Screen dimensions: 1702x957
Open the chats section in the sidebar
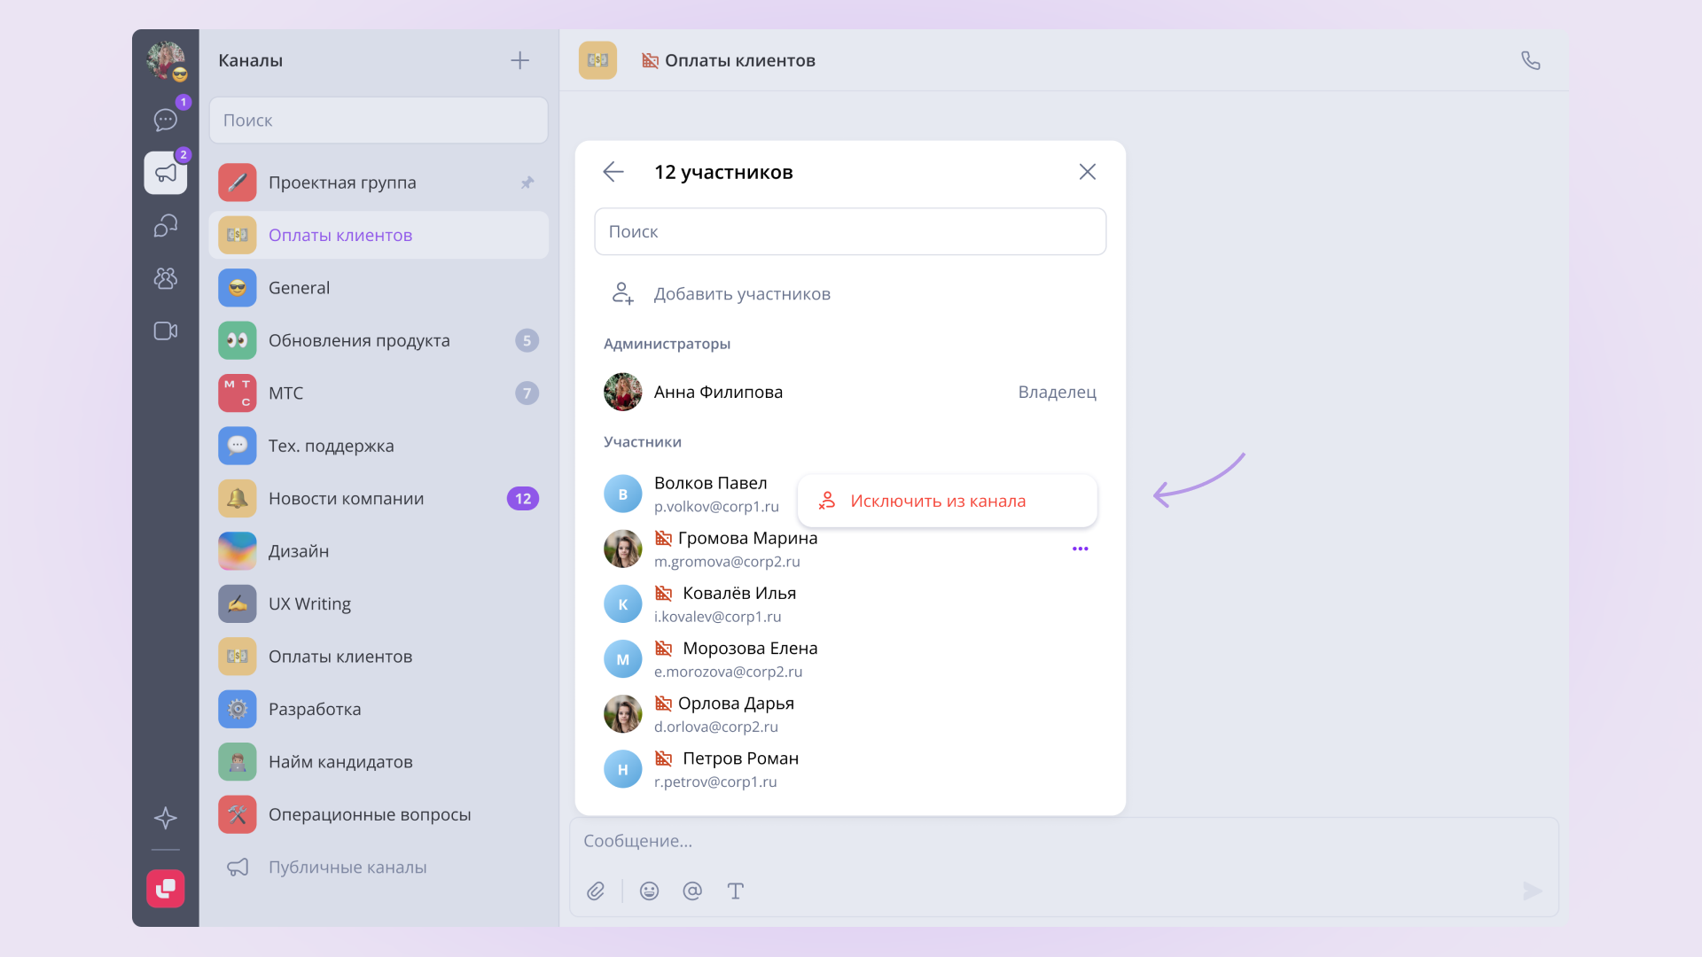pyautogui.click(x=166, y=120)
